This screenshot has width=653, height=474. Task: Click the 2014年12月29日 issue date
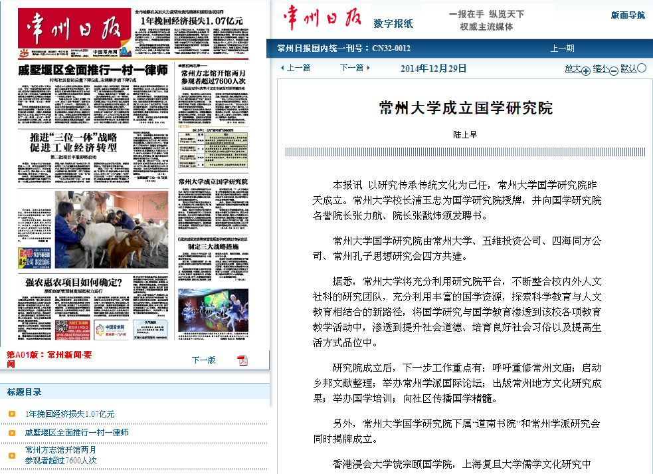(x=434, y=68)
